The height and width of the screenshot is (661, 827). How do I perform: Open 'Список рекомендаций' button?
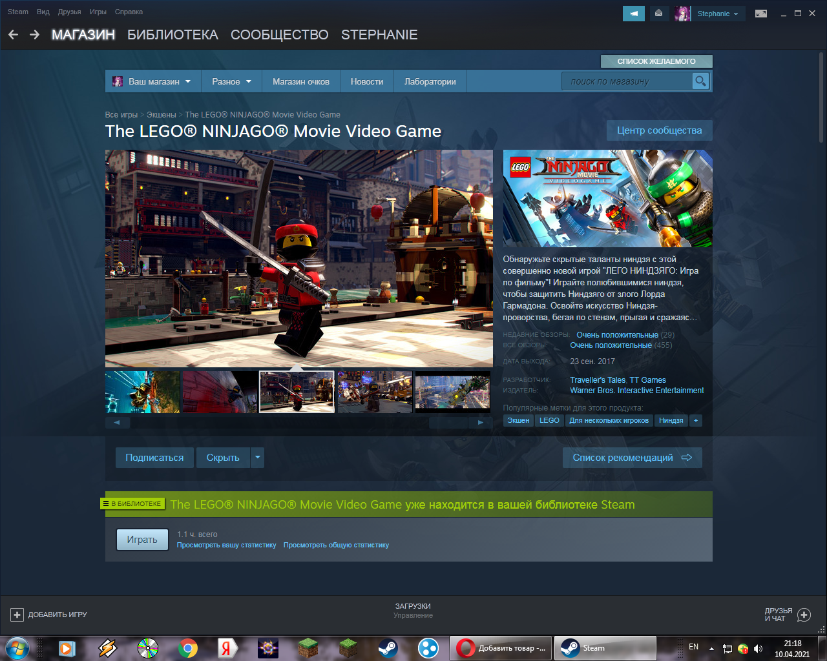633,458
